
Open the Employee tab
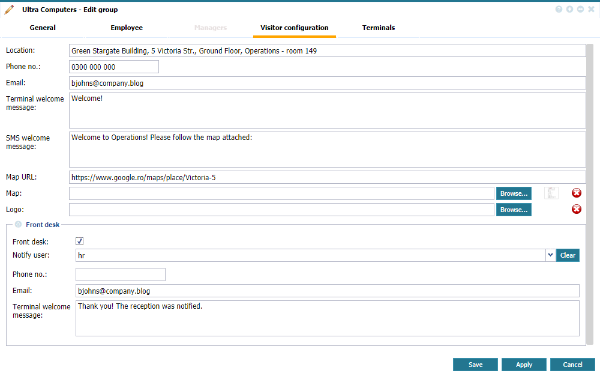(x=127, y=28)
